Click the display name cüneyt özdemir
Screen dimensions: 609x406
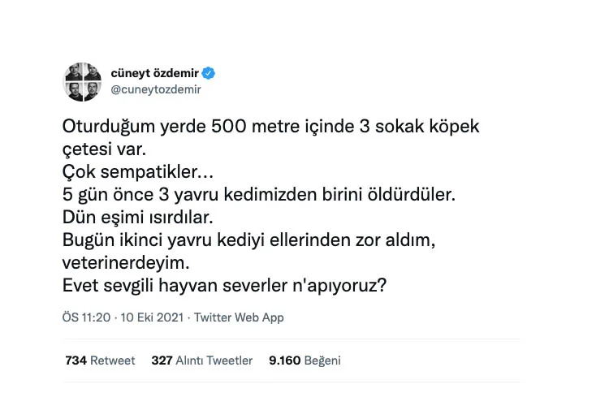pyautogui.click(x=155, y=73)
